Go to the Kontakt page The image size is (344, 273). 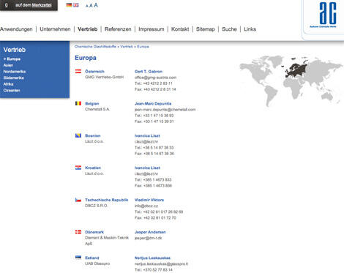[180, 29]
